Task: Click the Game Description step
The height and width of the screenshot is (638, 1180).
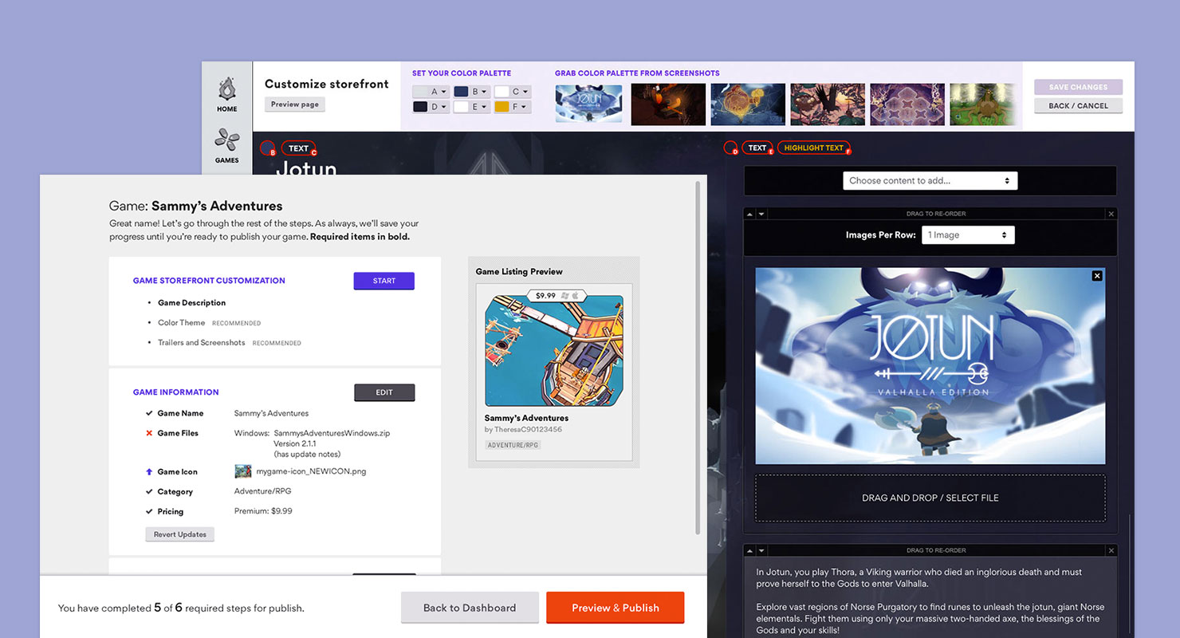Action: point(191,303)
